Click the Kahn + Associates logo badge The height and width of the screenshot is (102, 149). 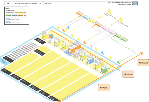click(135, 3)
